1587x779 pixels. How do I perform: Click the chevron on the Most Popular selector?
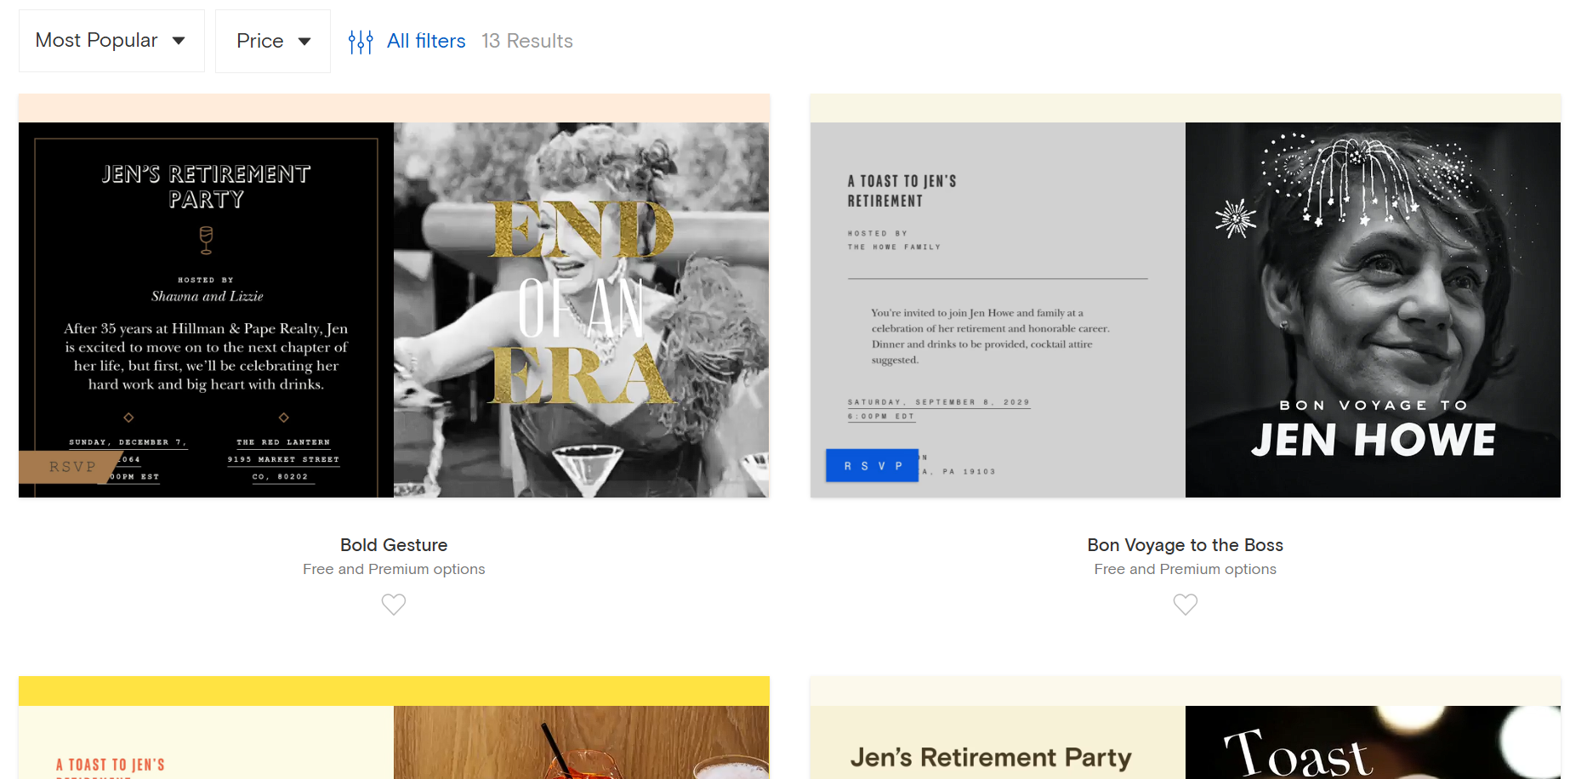point(179,40)
